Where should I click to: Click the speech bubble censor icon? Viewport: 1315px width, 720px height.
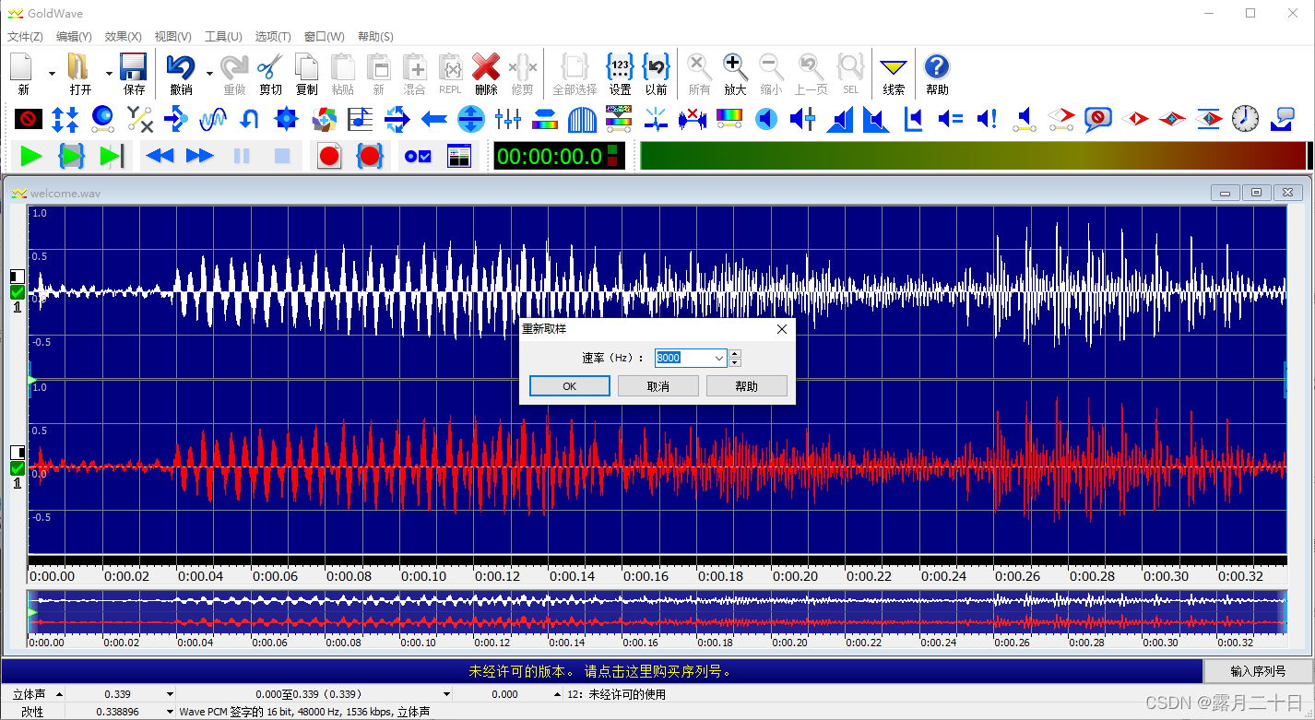(1097, 118)
